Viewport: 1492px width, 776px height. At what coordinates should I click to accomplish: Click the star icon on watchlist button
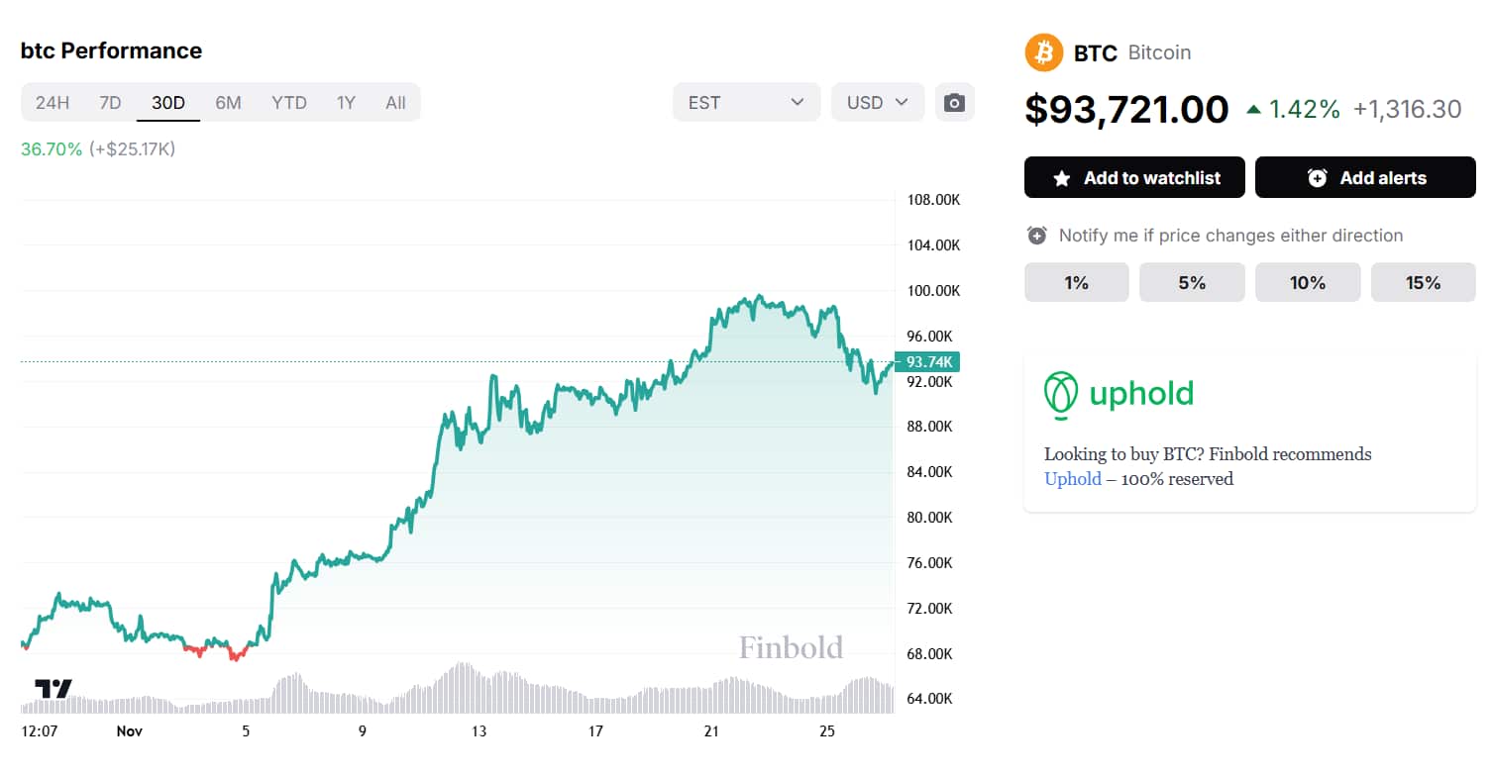click(1062, 179)
